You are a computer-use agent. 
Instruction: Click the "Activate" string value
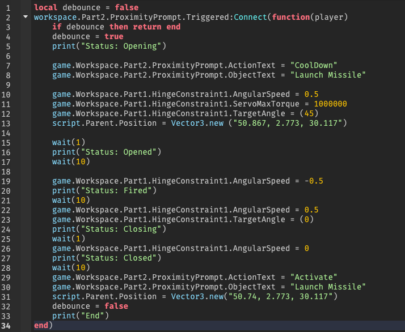pos(314,277)
